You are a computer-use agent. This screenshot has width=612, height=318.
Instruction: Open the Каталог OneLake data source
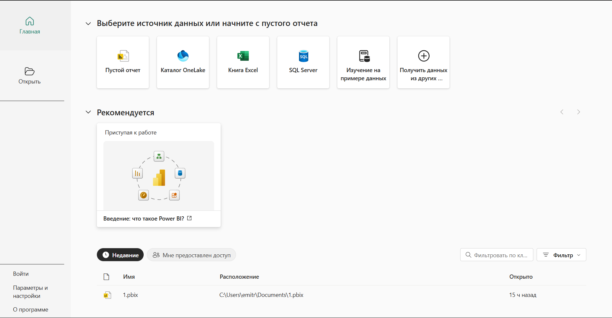(183, 62)
